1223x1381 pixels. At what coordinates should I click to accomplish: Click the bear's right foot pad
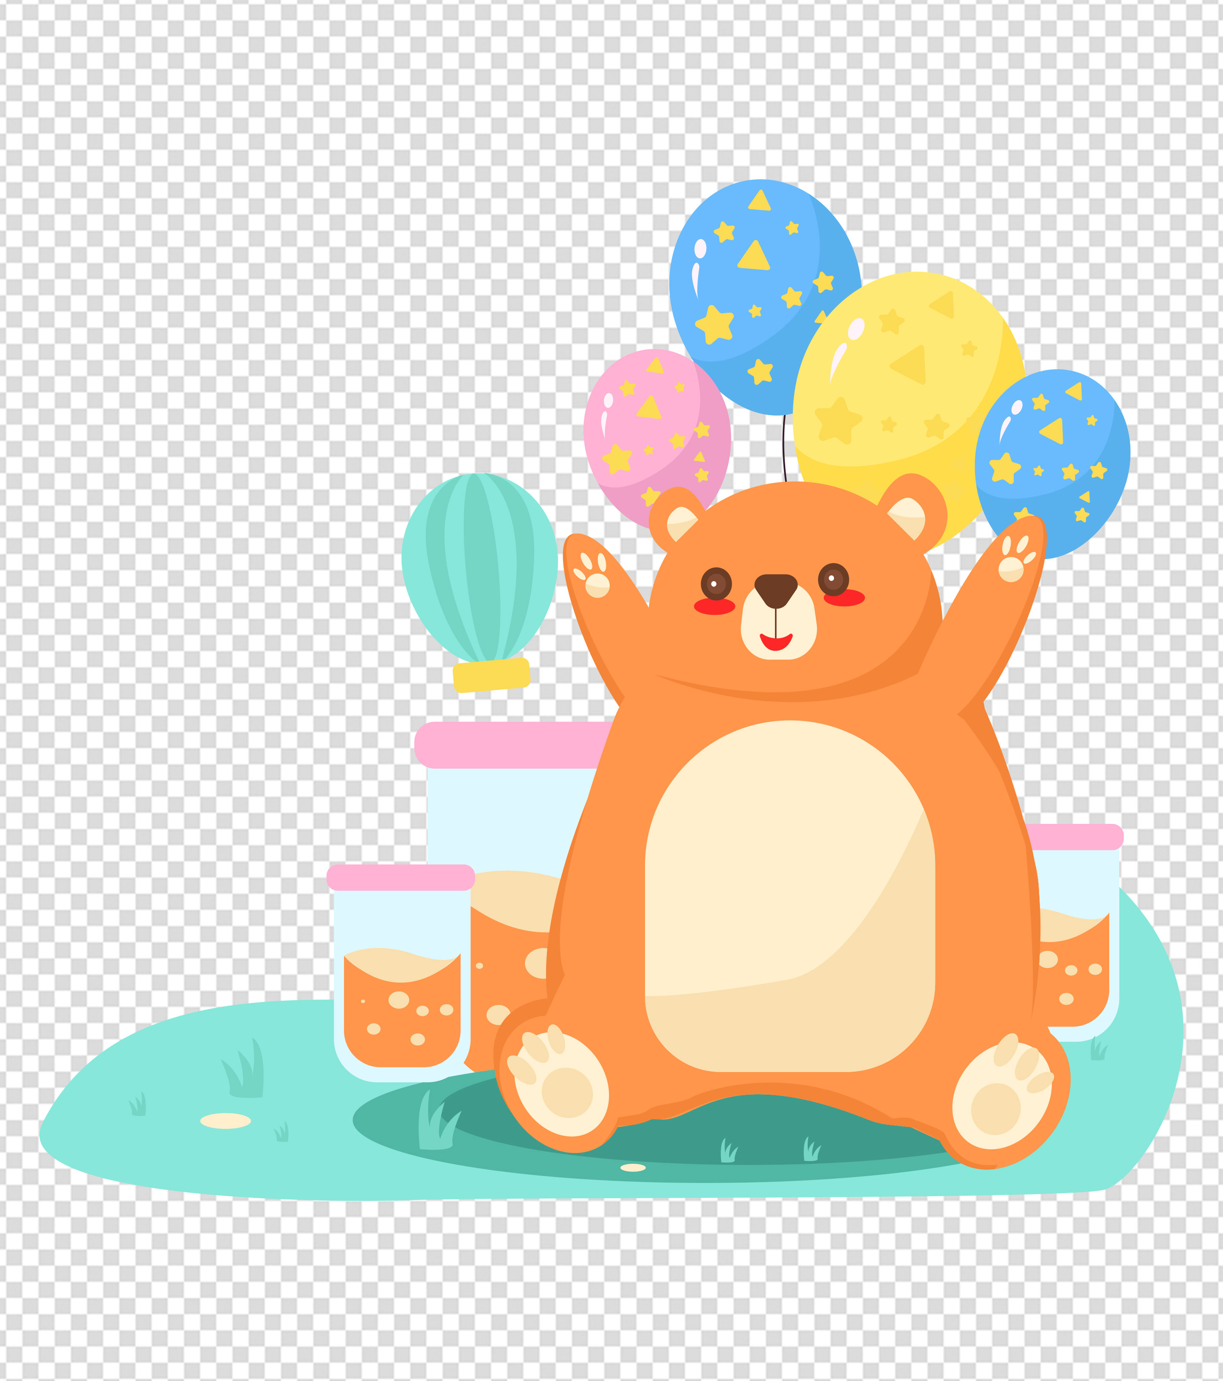(x=997, y=1106)
